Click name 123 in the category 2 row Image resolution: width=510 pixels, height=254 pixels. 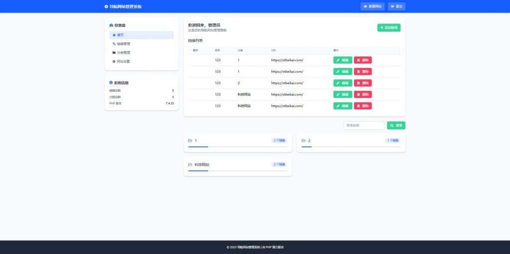point(218,83)
